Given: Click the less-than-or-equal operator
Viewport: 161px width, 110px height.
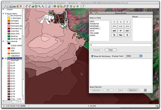Looking at the screenshot, I should [x=114, y=26].
